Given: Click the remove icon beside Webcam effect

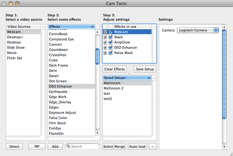Looking at the screenshot, I should [105, 32].
